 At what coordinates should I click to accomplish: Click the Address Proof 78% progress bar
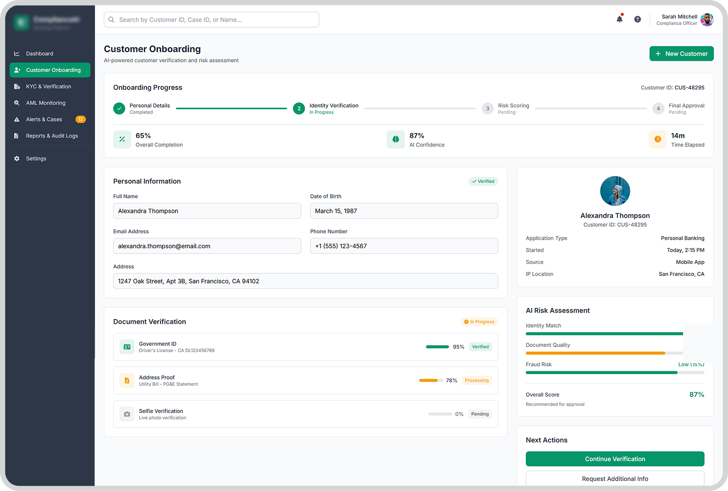[431, 380]
